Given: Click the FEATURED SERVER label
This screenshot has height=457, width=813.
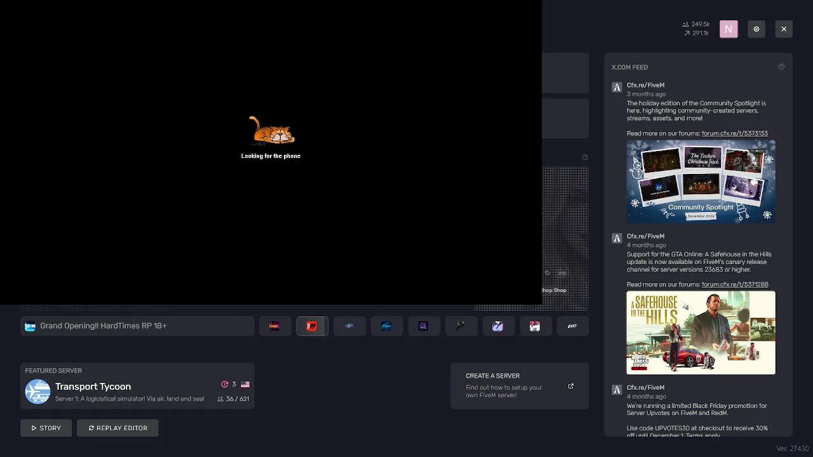Looking at the screenshot, I should tap(53, 371).
